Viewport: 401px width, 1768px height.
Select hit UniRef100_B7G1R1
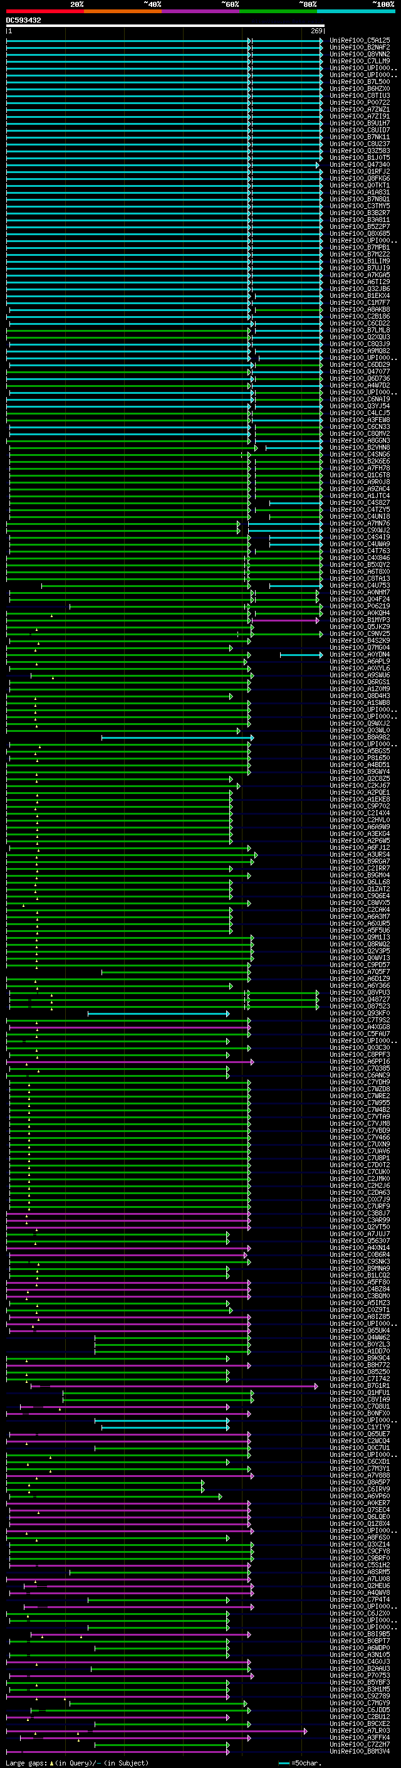click(360, 1385)
